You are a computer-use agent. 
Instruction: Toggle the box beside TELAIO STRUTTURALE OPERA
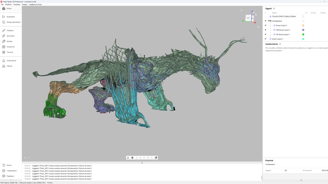[x=303, y=17]
